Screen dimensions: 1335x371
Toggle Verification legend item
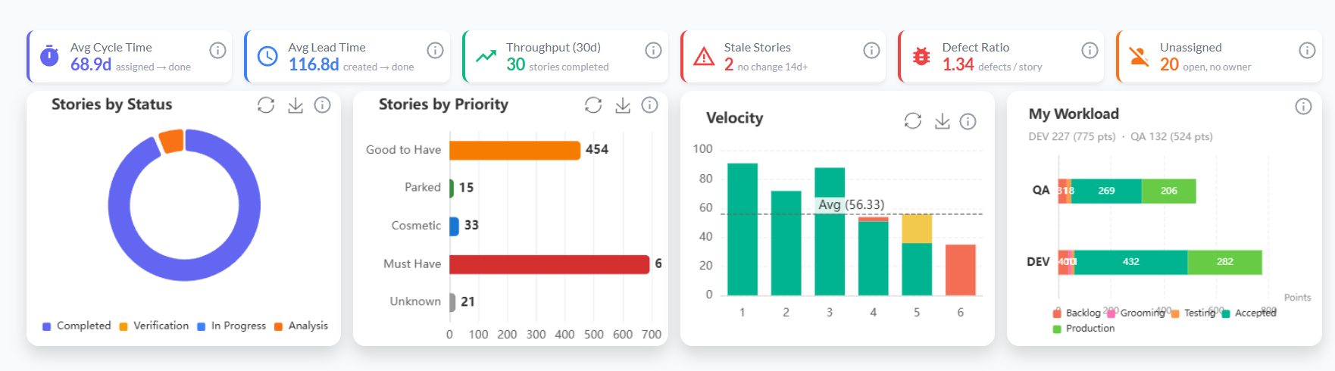[x=154, y=326]
